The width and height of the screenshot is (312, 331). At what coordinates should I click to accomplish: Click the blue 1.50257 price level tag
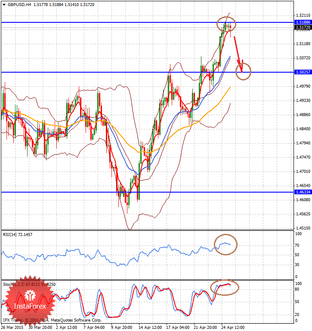pos(303,72)
